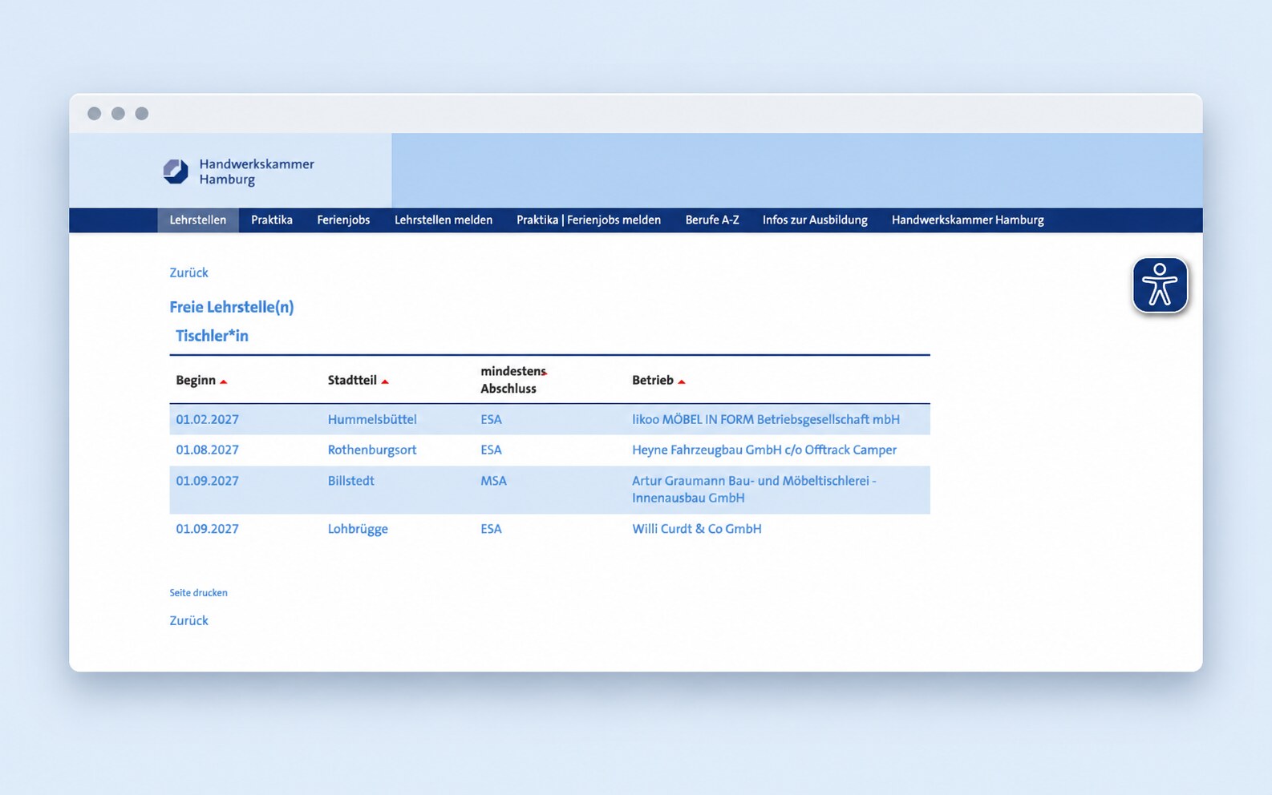
Task: Click the Handwerkskammer Hamburg logo
Action: pos(238,172)
